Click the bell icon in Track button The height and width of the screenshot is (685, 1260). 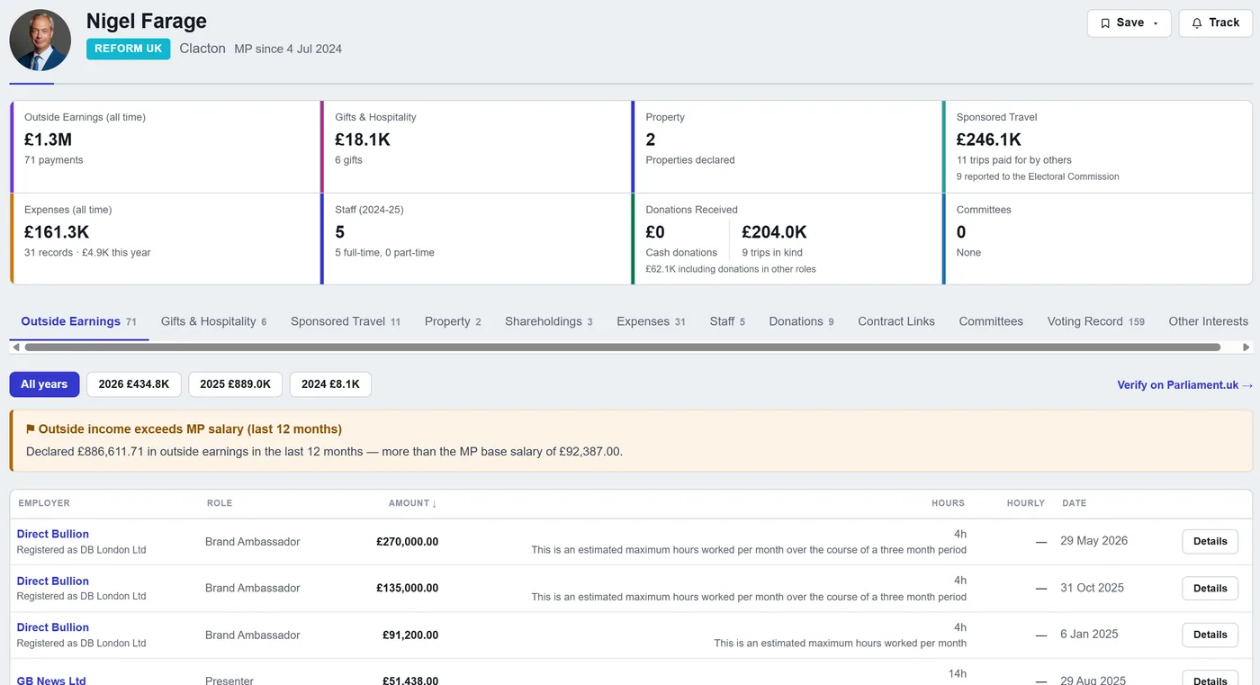pyautogui.click(x=1197, y=23)
